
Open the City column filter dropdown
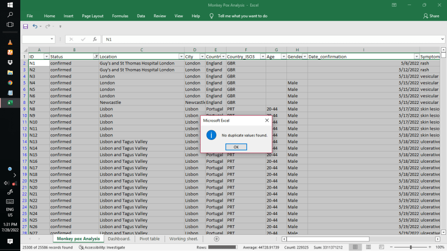[x=202, y=57]
